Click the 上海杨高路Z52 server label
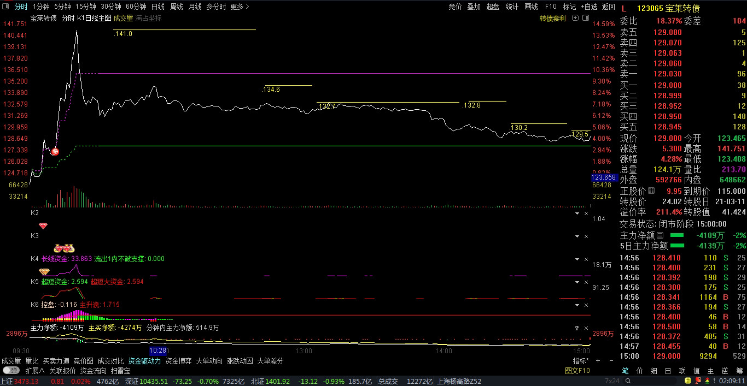The height and width of the screenshot is (386, 747). (459, 381)
